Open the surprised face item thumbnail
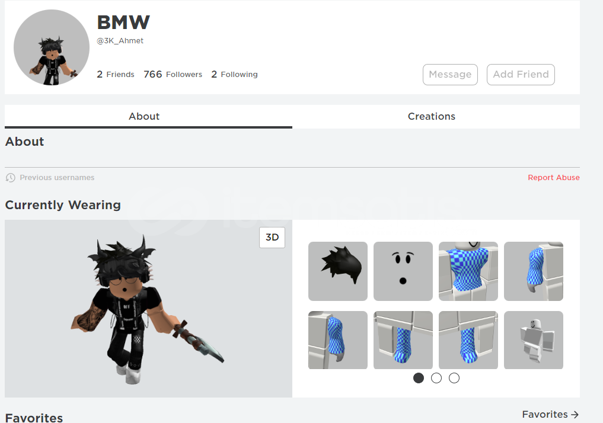 pyautogui.click(x=403, y=271)
